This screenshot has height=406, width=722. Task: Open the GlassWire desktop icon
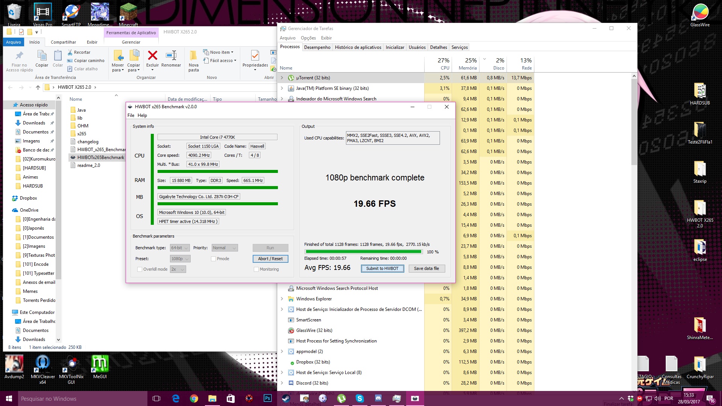(x=700, y=14)
